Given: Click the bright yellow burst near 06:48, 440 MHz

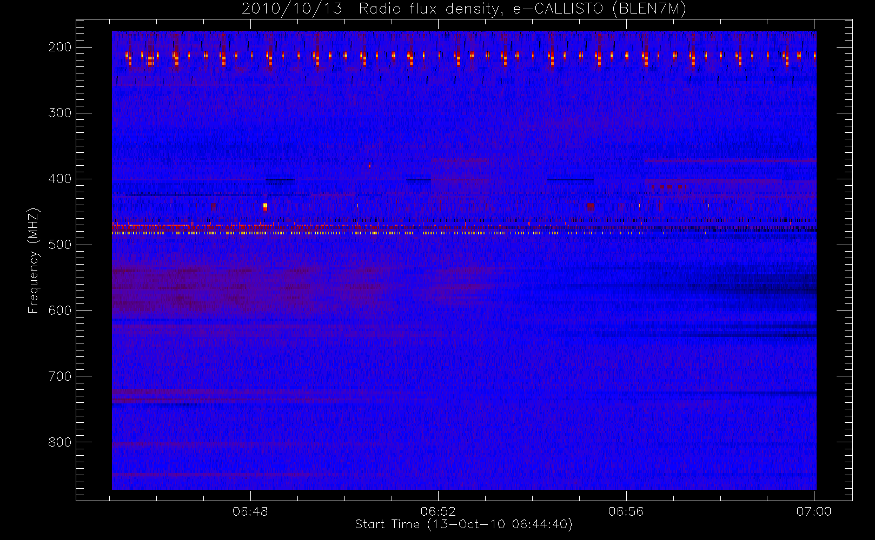Looking at the screenshot, I should point(265,207).
